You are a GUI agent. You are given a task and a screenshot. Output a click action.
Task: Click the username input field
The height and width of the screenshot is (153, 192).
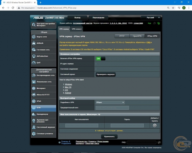pos(82,126)
